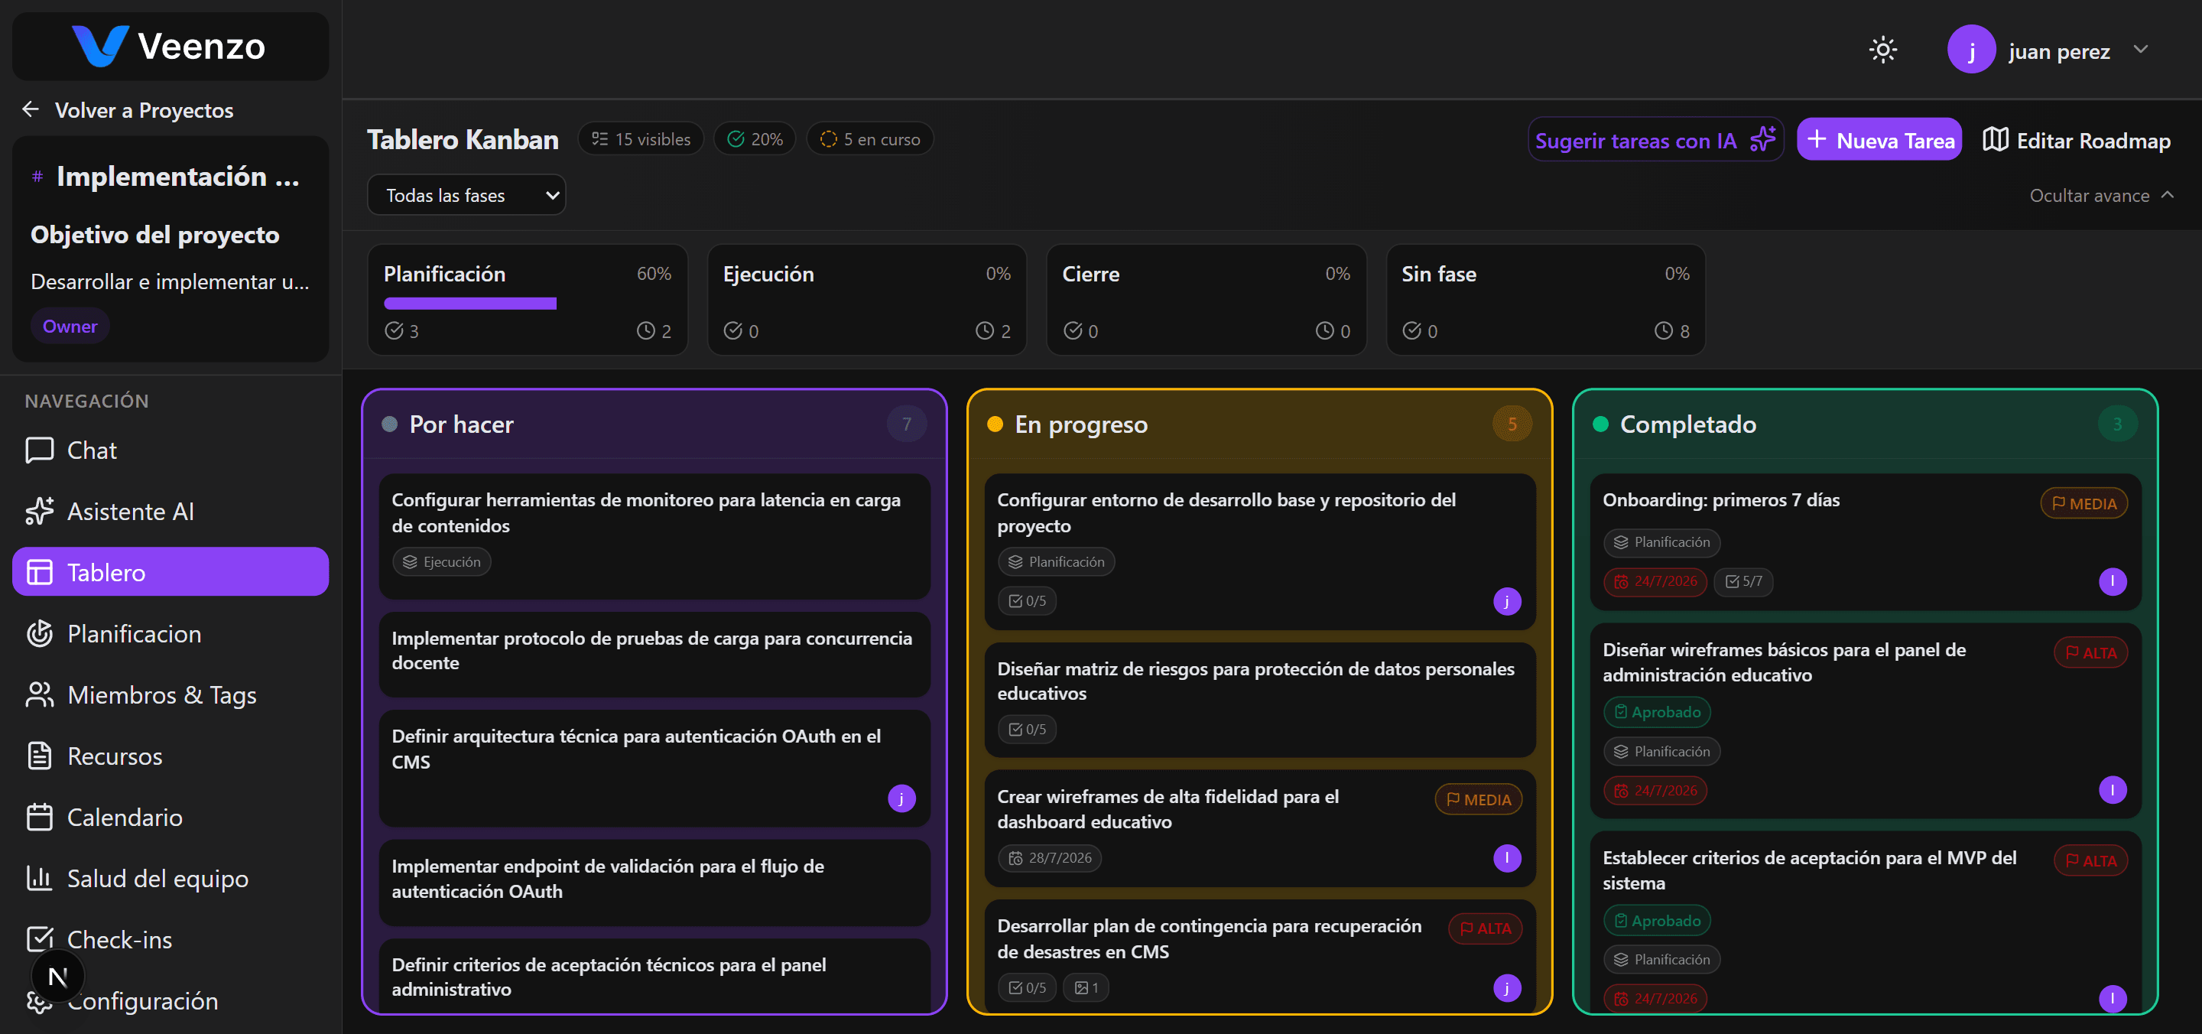Click Sugerir tareas con IA button

coord(1655,139)
